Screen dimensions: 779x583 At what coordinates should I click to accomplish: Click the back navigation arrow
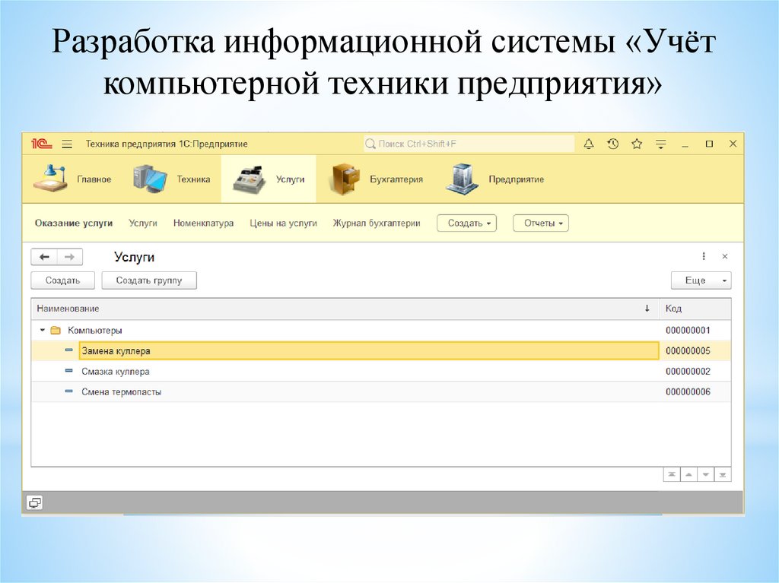coord(44,257)
